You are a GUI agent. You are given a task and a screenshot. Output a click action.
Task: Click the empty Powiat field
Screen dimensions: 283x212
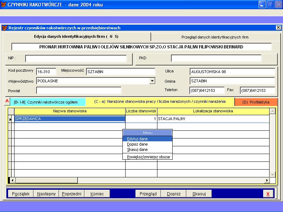[x=79, y=90]
